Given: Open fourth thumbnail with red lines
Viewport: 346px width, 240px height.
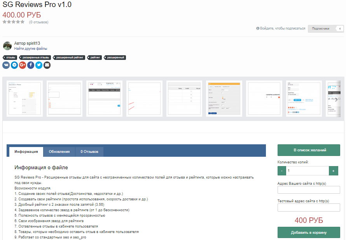Looking at the screenshot, I should (x=144, y=98).
